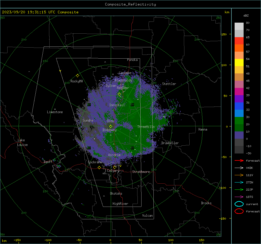This screenshot has width=261, height=244.
Task: Click the cyan 27ZW arrow legend icon
Action: coord(239,182)
